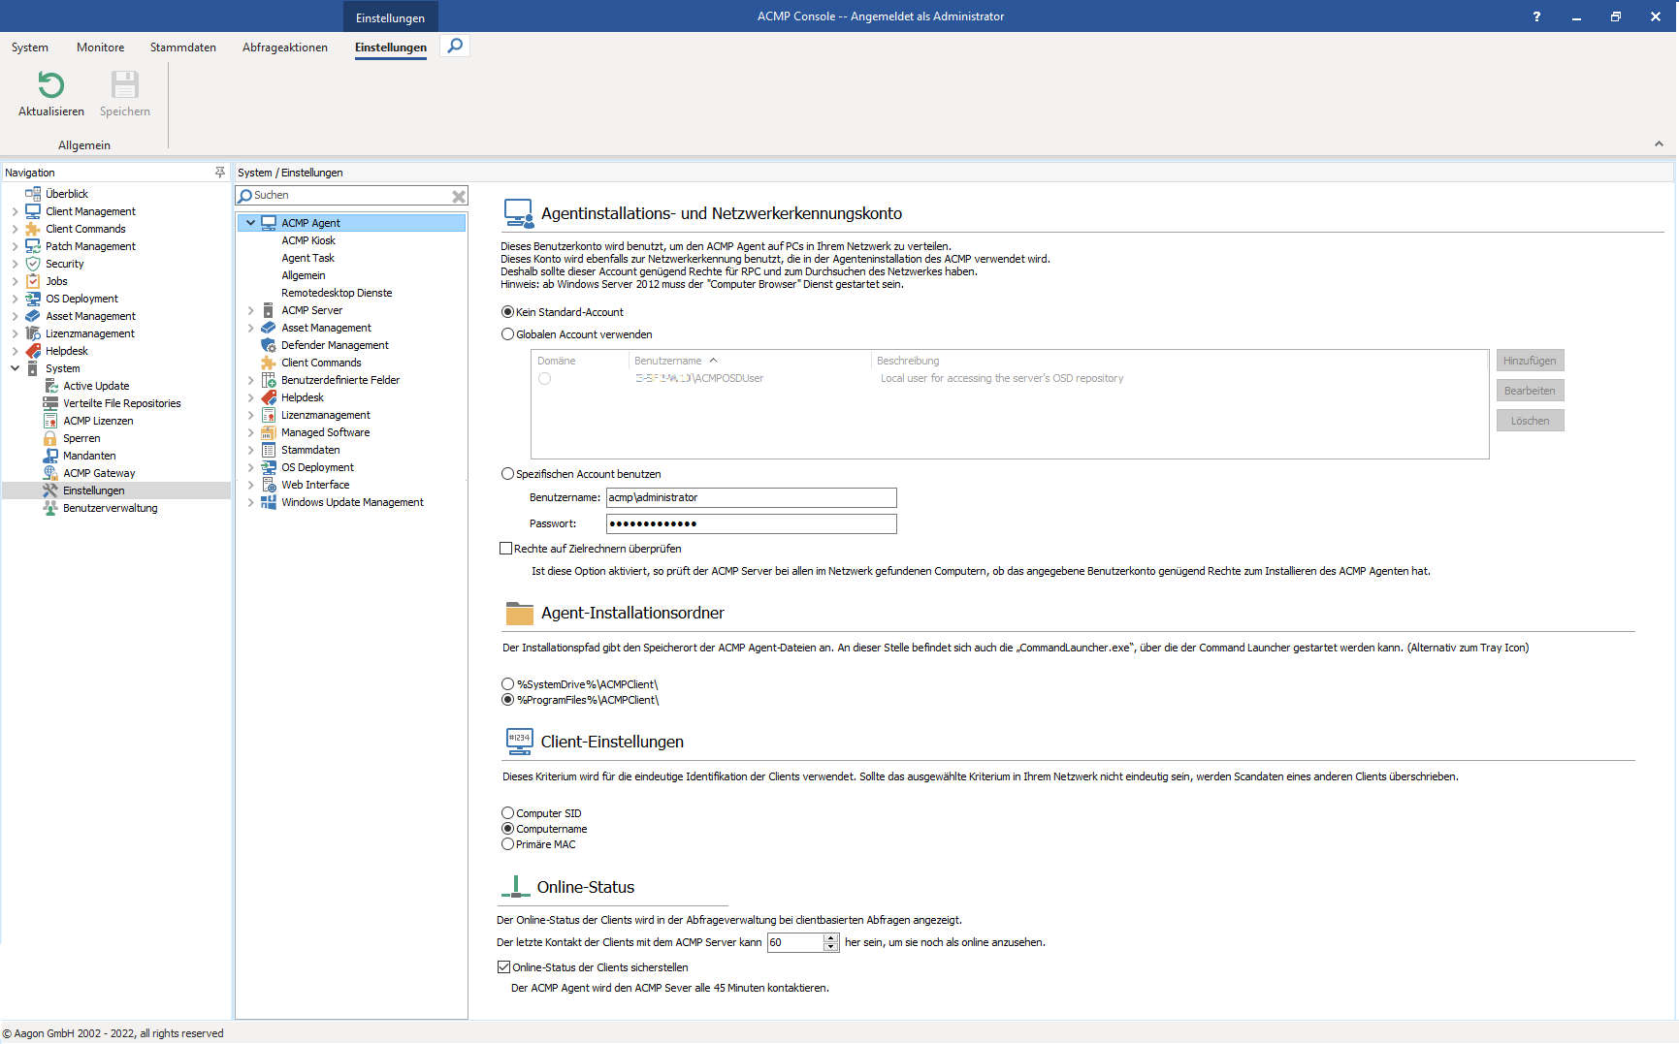Screen dimensions: 1679x1044
Task: Click into the Passwort input field
Action: pos(752,524)
